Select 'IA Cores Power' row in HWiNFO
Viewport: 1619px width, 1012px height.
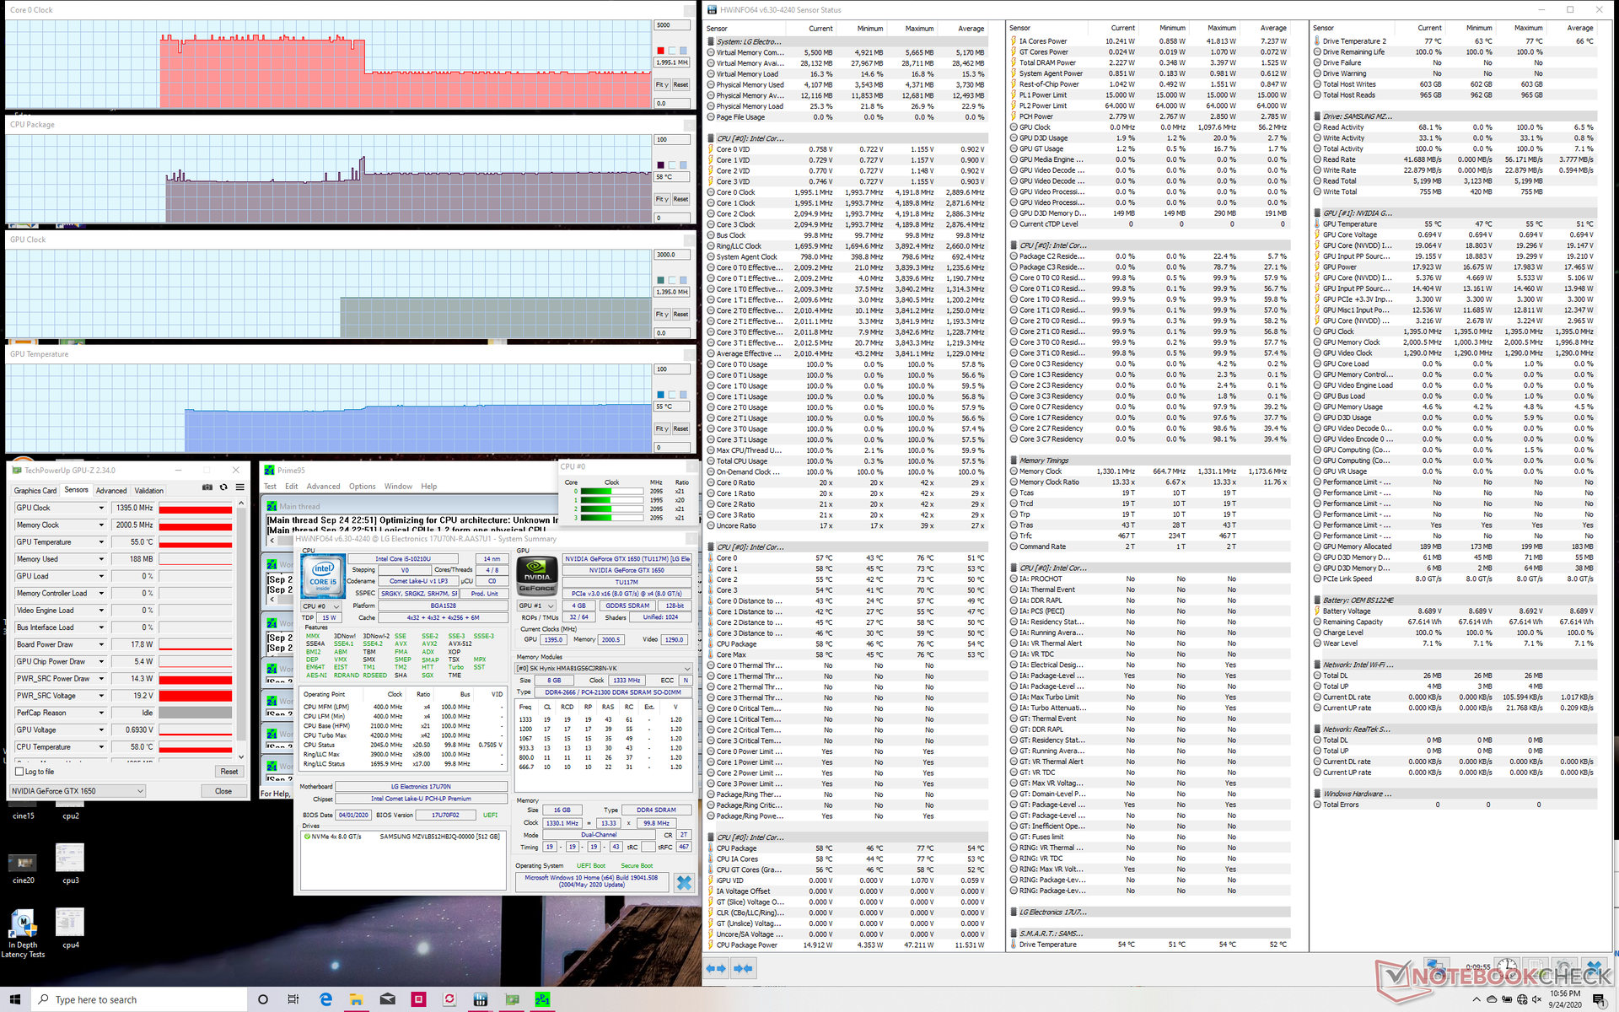pos(1149,40)
